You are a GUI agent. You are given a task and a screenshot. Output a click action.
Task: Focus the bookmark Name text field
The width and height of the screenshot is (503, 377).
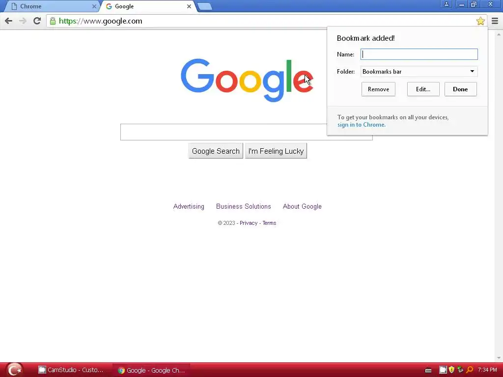(x=419, y=54)
